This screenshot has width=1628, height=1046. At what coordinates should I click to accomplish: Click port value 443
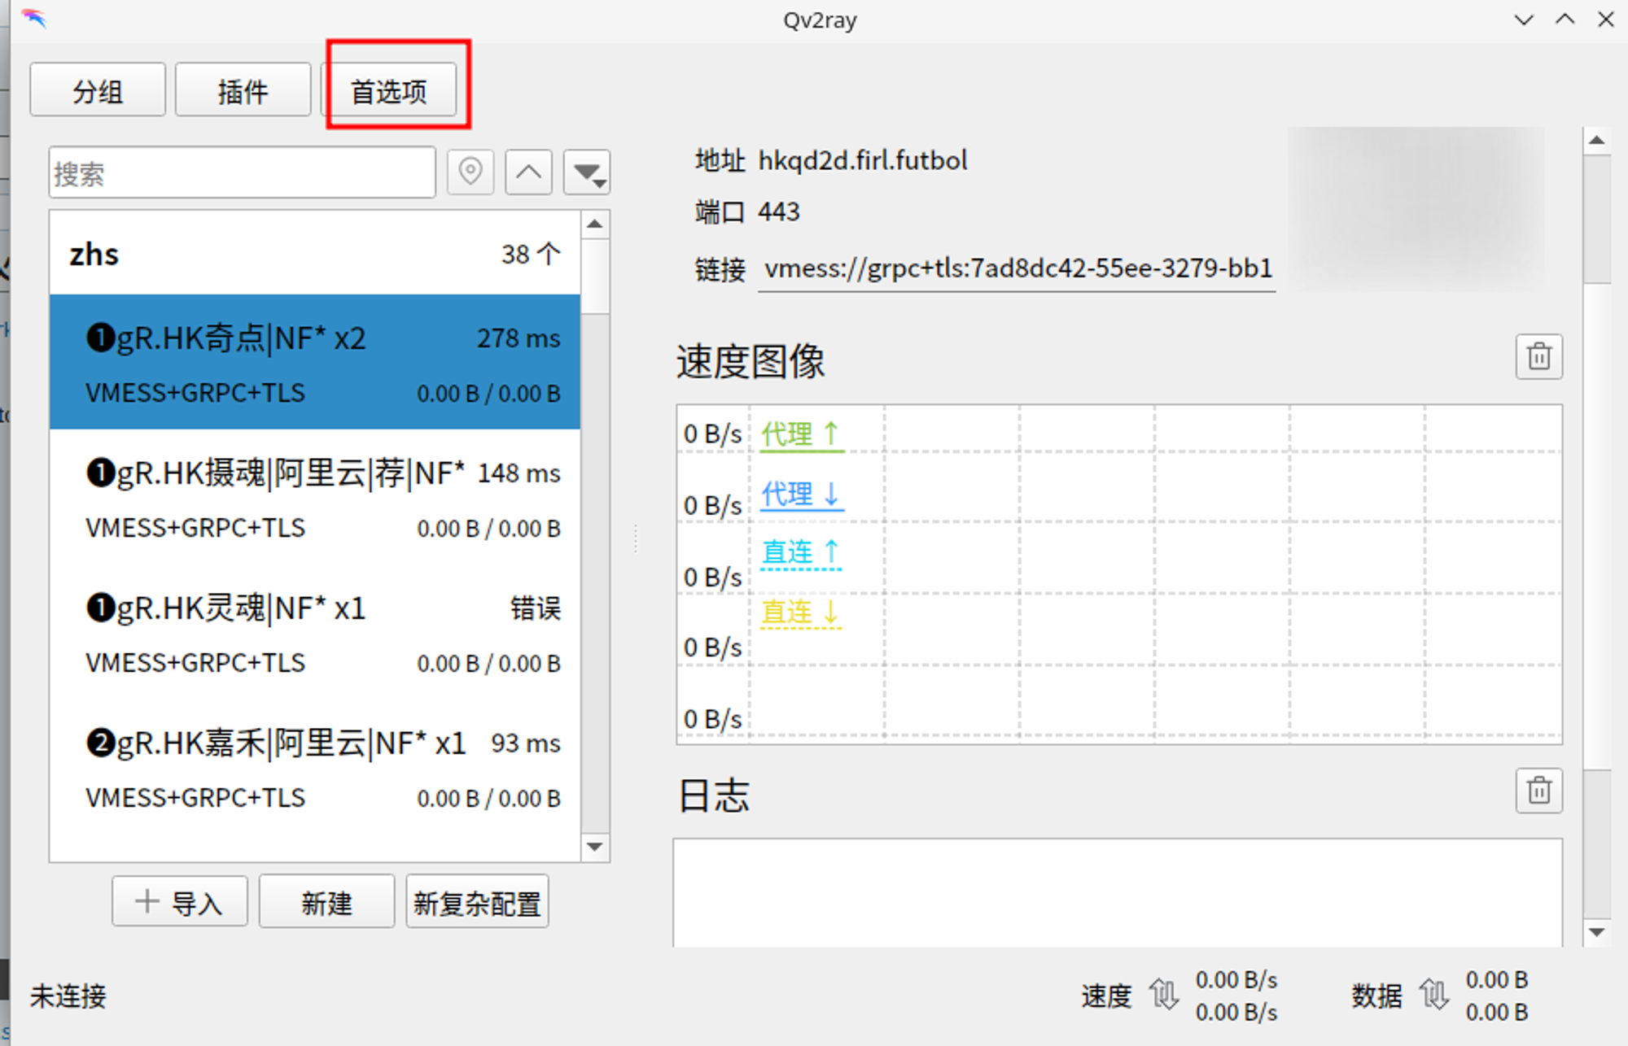tap(779, 212)
